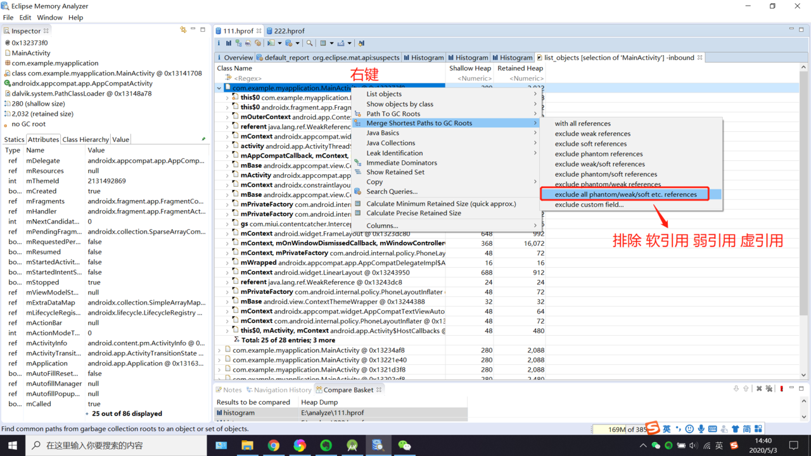Open Android Studio from the taskbar
Screen dimensions: 811x456
pos(352,445)
